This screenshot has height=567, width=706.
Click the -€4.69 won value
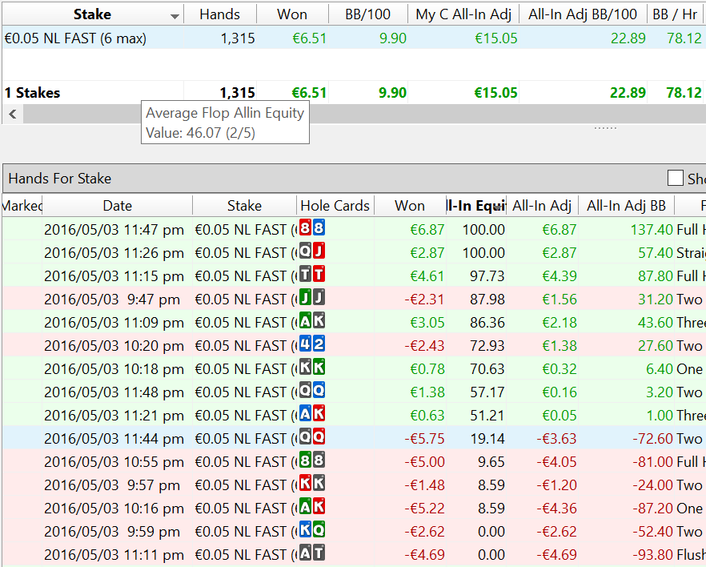424,555
